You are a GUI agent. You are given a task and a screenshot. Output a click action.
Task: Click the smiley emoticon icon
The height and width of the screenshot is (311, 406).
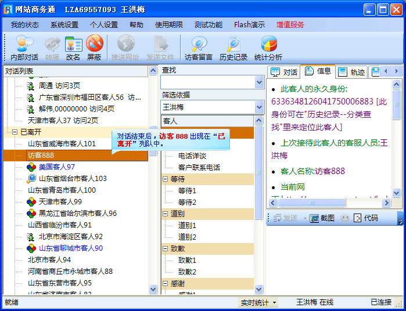click(345, 218)
